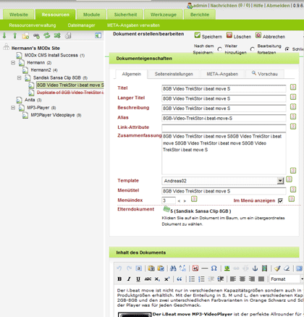This screenshot has width=304, height=317.
Task: Open help for the Titel field
Action: click(293, 87)
